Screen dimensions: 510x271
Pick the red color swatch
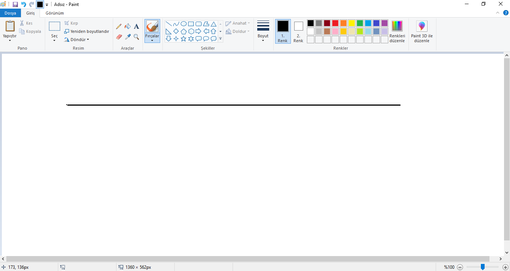pyautogui.click(x=335, y=23)
